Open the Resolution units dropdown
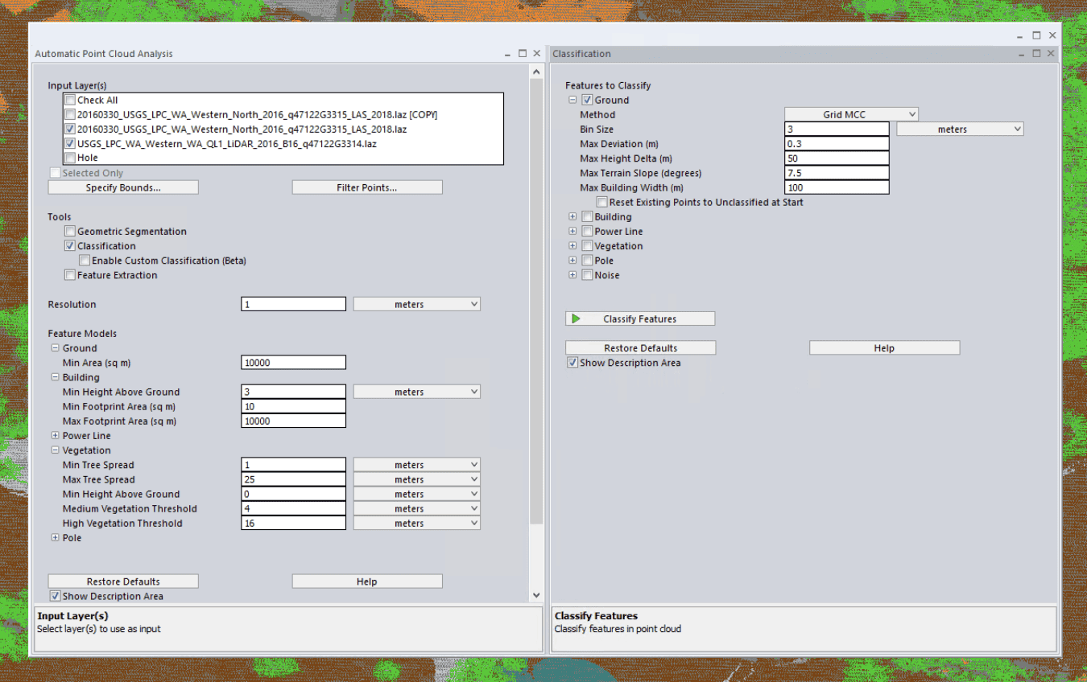1087x682 pixels. coord(417,304)
